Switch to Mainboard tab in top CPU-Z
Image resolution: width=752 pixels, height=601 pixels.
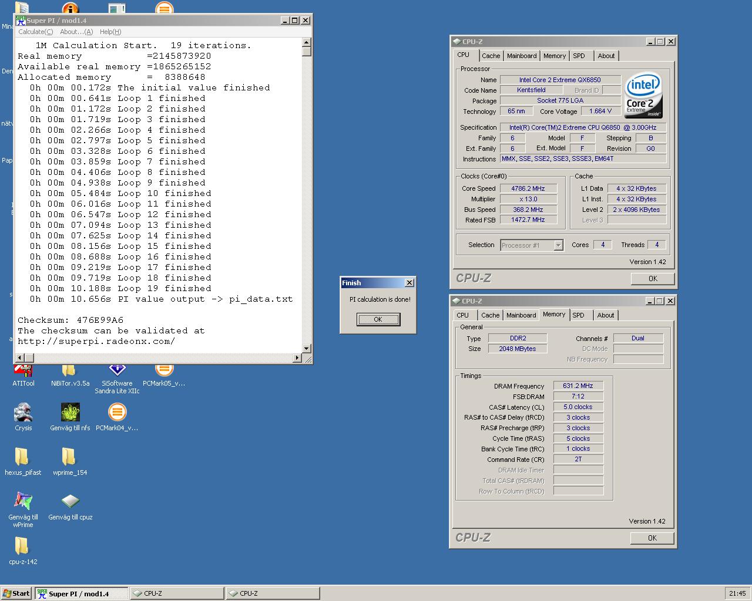(x=522, y=56)
